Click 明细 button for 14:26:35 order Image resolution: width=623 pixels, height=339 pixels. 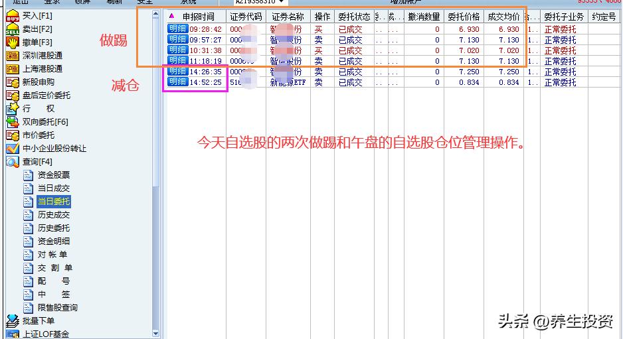point(177,71)
